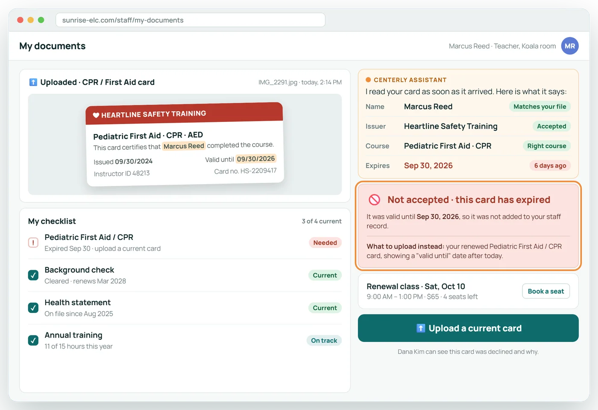
Task: Book a seat for the renewal class
Action: click(546, 291)
